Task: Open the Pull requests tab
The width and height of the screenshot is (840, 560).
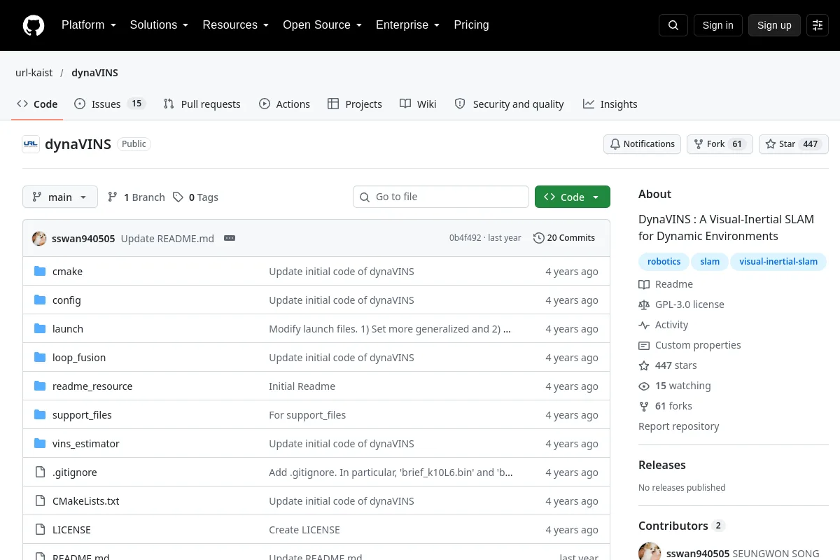Action: point(202,104)
